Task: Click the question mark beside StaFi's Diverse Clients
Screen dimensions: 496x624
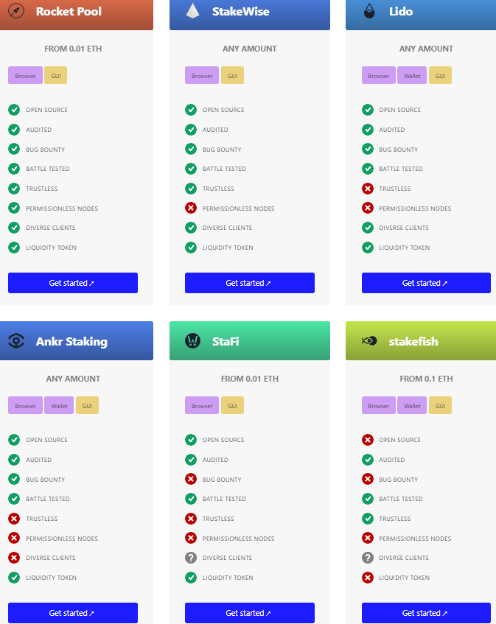Action: click(190, 558)
